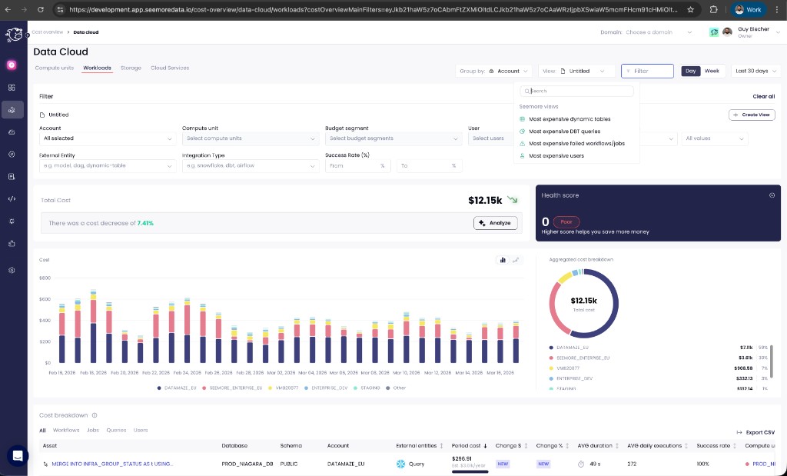787x476 pixels.
Task: Switch the cost chart to line view
Action: 516,260
